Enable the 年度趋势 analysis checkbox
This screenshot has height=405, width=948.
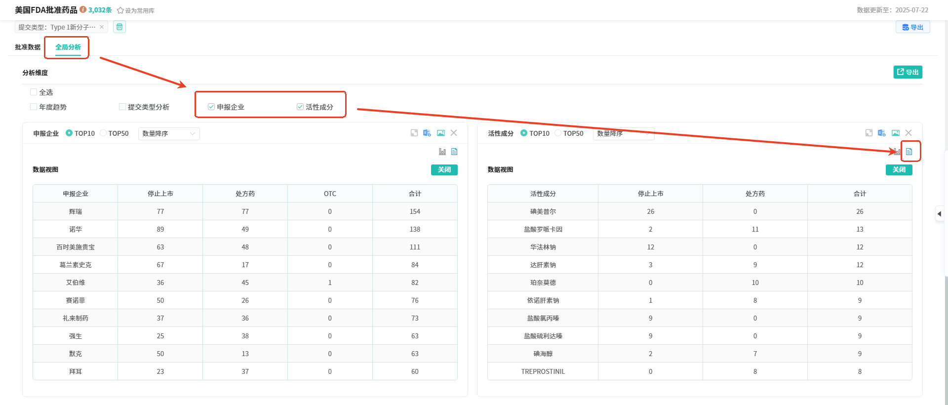point(34,107)
